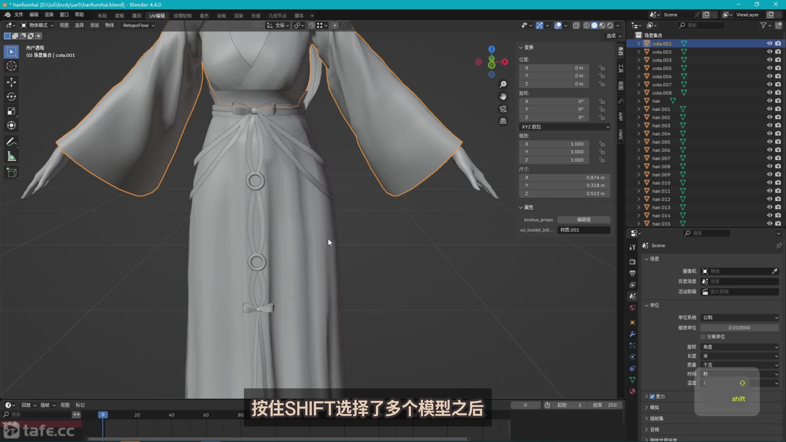This screenshot has width=786, height=442.
Task: Toggle camera view in viewport gizmo
Action: [x=503, y=109]
